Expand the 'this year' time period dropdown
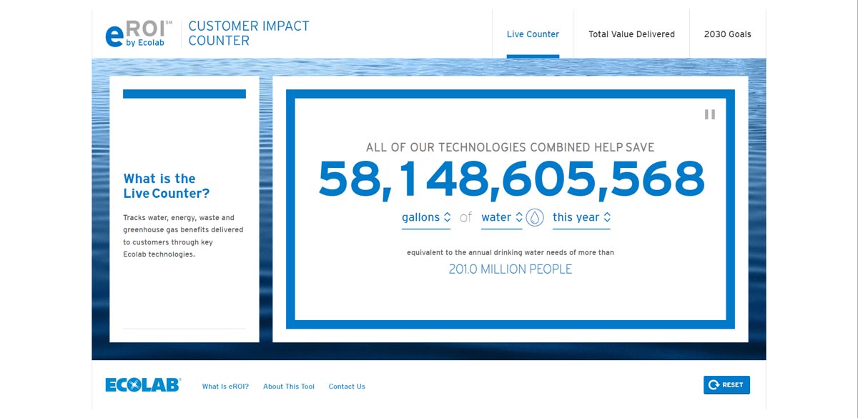Image resolution: width=858 pixels, height=418 pixels. click(581, 217)
